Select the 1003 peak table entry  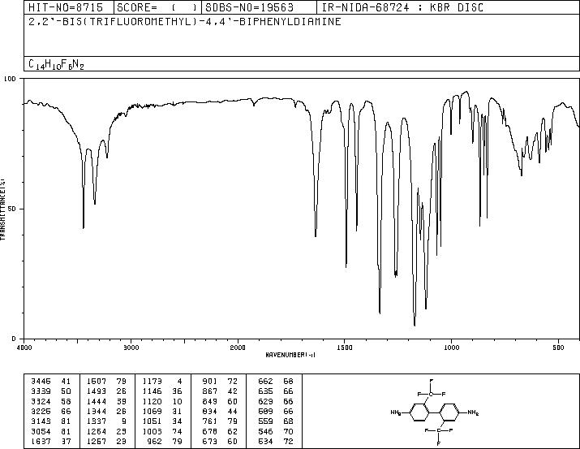click(x=162, y=431)
